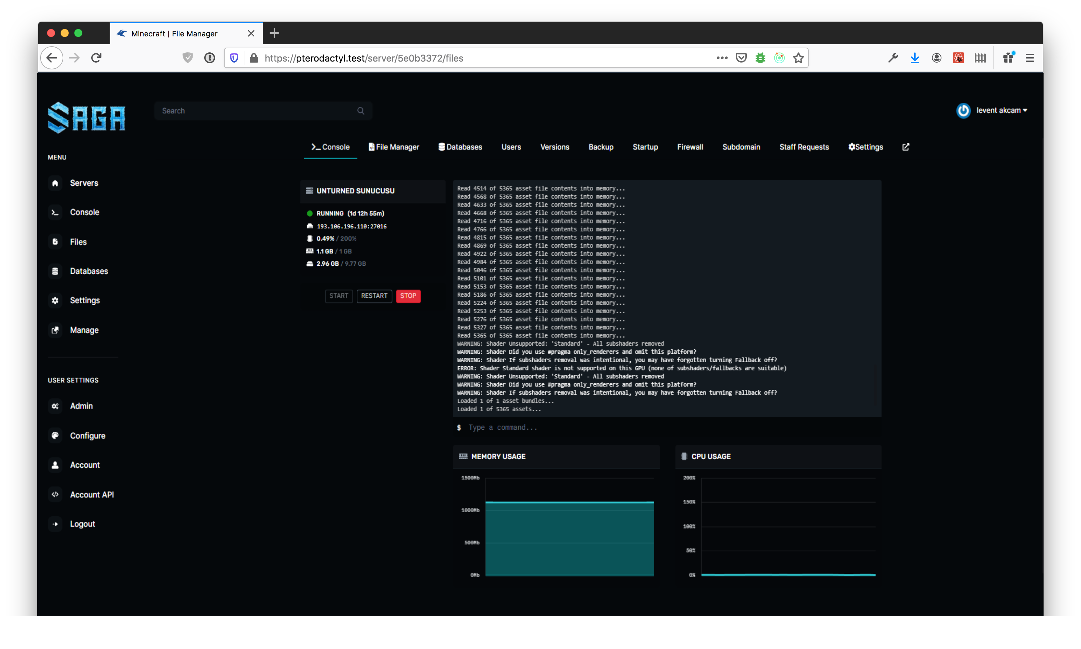Open Firefox downloads arrow icon

click(x=915, y=58)
